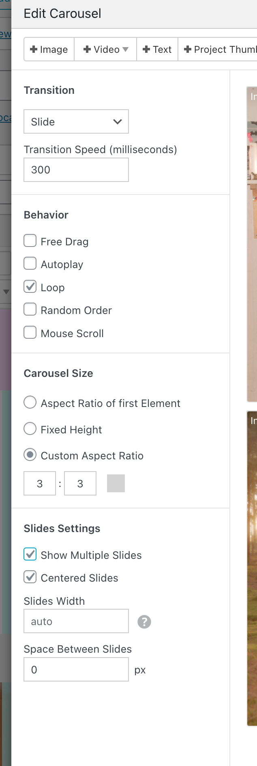Enable Free Drag behavior
This screenshot has width=257, height=766.
tap(30, 240)
